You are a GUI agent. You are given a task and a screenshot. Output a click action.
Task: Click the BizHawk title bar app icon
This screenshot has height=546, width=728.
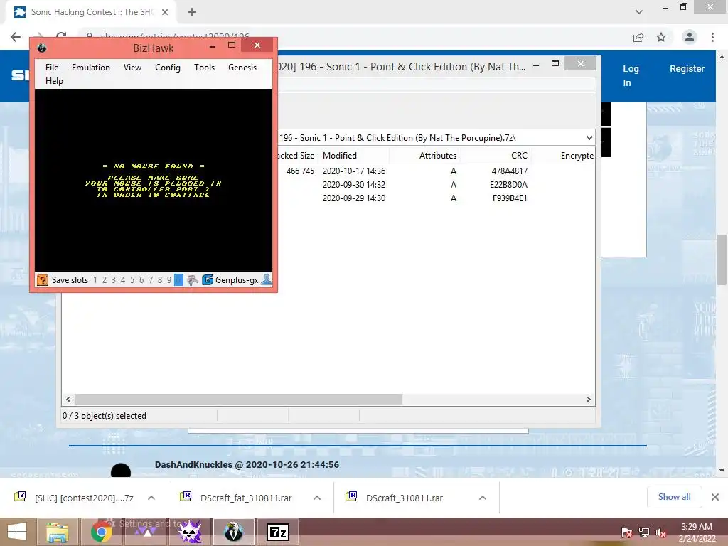click(x=42, y=48)
